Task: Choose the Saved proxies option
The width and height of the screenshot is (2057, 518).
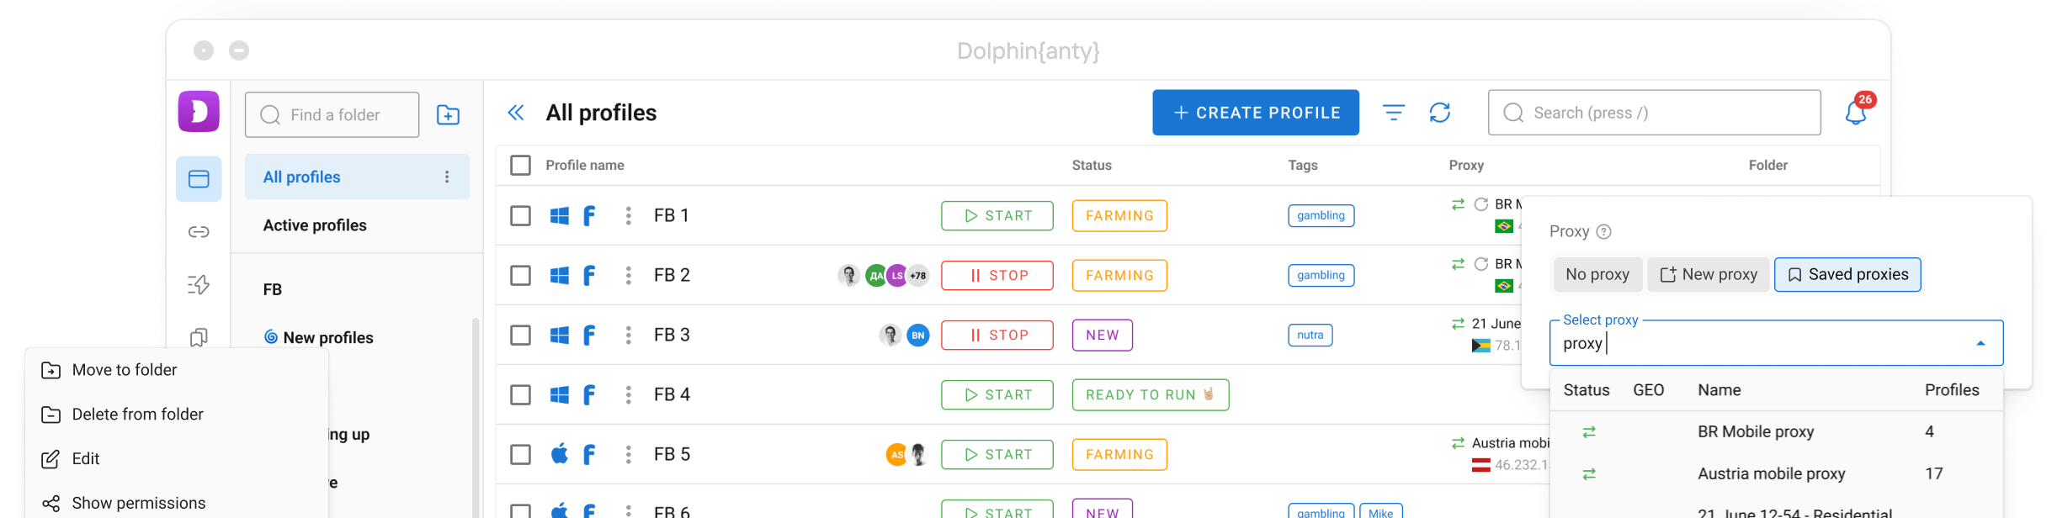Action: [x=1847, y=275]
